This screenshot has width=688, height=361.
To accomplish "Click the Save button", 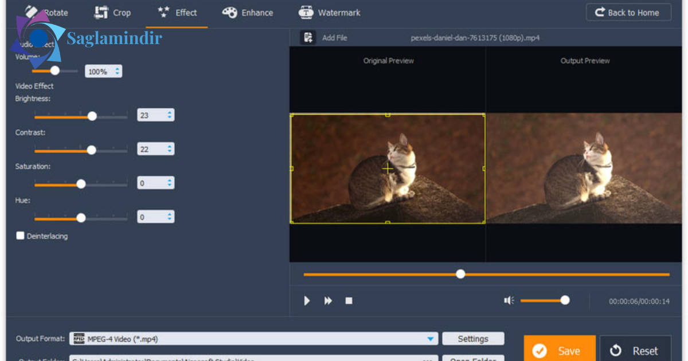I will [560, 348].
